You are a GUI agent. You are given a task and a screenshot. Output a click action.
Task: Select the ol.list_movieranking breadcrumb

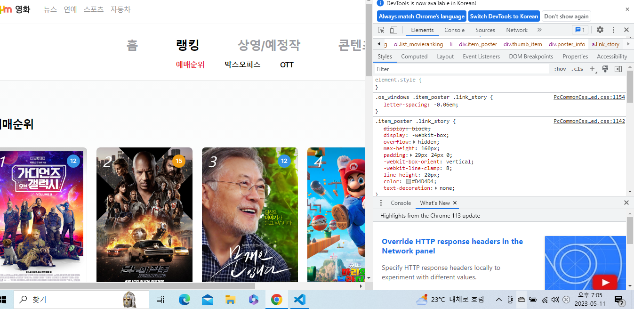coord(418,44)
